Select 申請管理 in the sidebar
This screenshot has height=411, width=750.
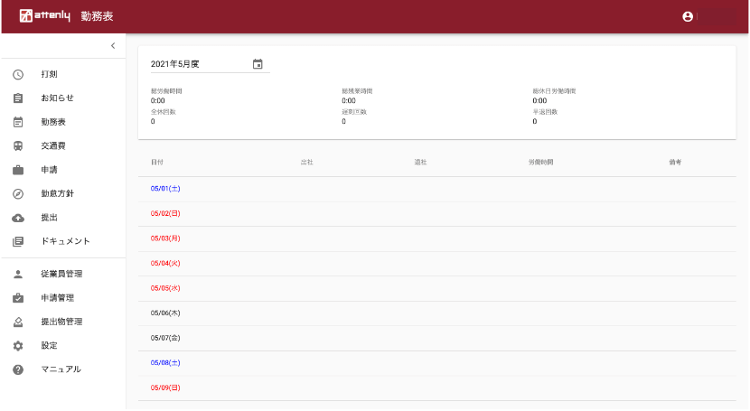(x=57, y=298)
